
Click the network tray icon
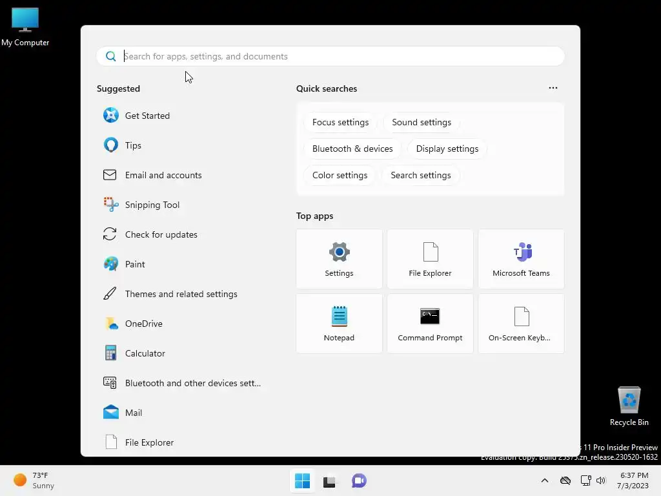(x=585, y=480)
